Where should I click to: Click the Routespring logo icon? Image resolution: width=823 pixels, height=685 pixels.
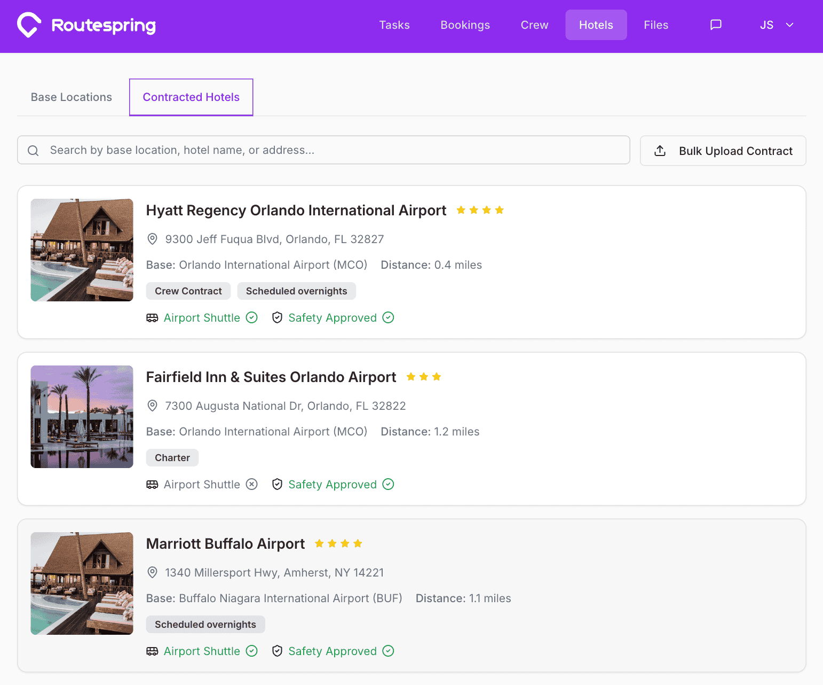[29, 25]
